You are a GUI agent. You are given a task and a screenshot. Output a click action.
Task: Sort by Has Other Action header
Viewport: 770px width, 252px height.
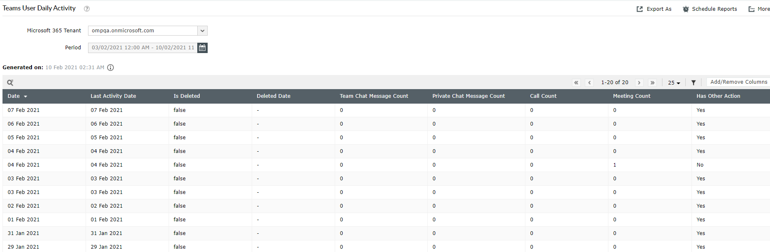[x=718, y=96]
